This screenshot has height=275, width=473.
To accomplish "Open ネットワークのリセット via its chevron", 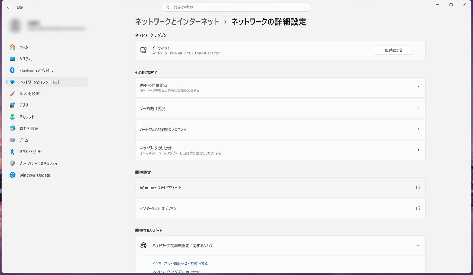I will click(x=418, y=150).
